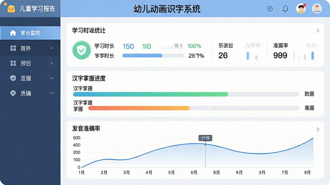330x185 pixels.
Task: Expand the 质确 sidebar chevron
Action: tap(52, 93)
